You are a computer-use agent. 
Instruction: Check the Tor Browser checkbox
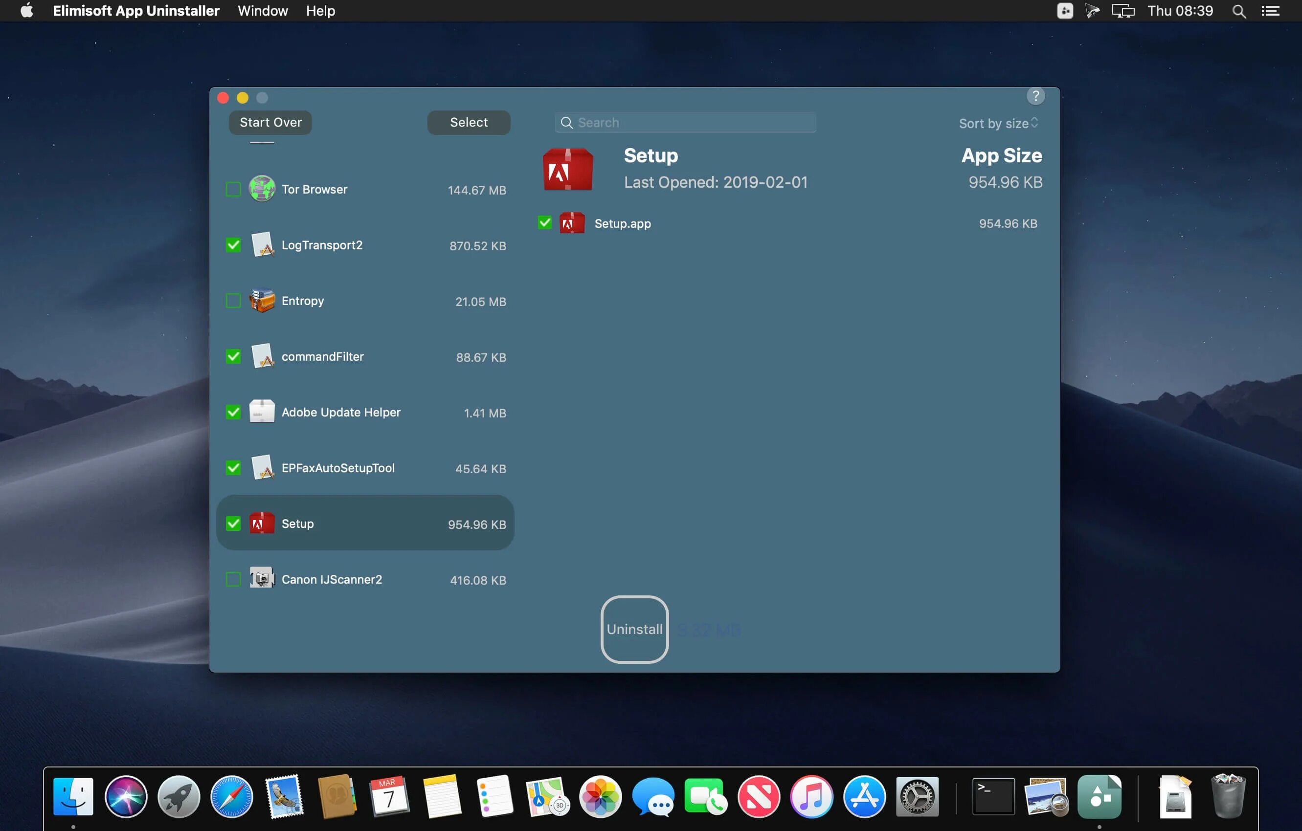point(233,189)
